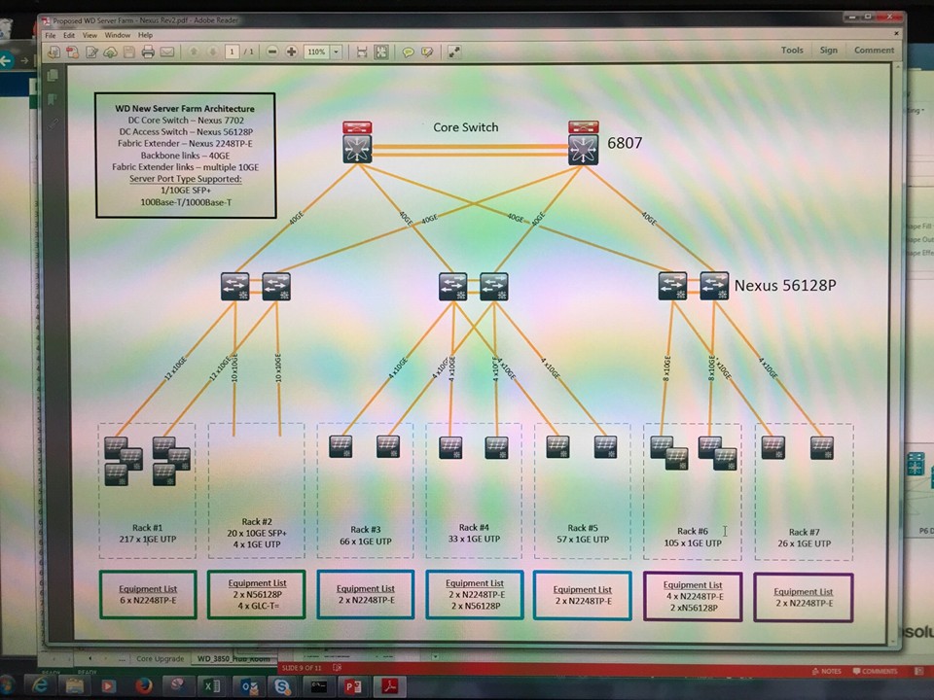Open Command Prompt from taskbar
Screen dimensions: 934x700
point(319,687)
